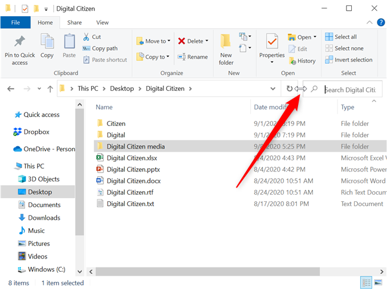This screenshot has height=289, width=387.
Task: Click Digital Citizen in breadcrumb path
Action: (165, 88)
